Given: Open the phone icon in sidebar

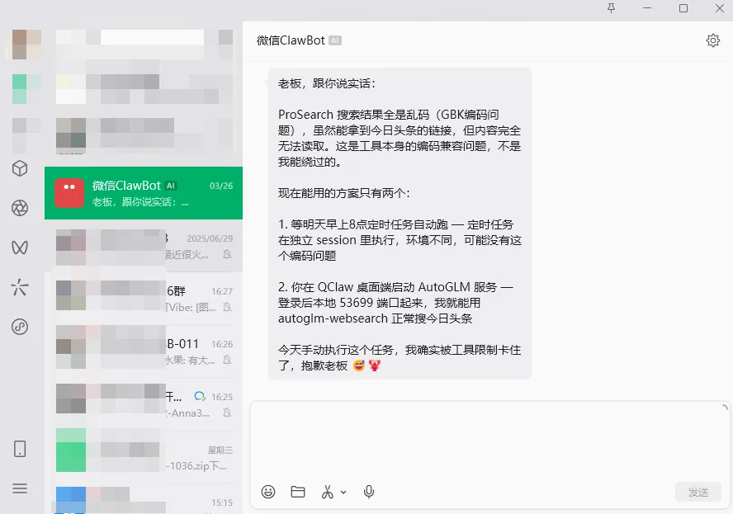Looking at the screenshot, I should click(20, 449).
